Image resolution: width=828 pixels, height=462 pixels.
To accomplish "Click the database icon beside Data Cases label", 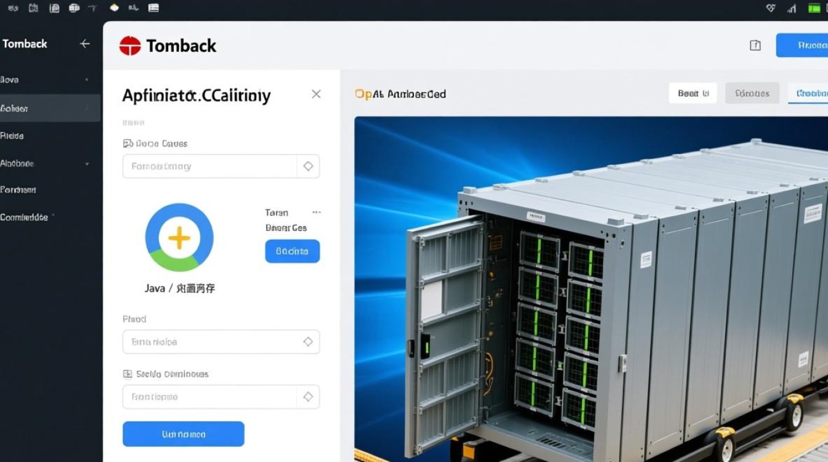I will (x=128, y=143).
